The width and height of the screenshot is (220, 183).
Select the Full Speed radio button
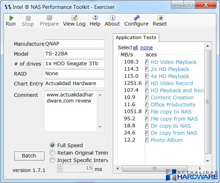(52, 145)
